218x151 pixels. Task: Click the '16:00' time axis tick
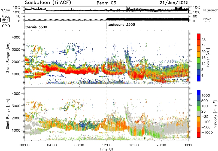coord(134,145)
